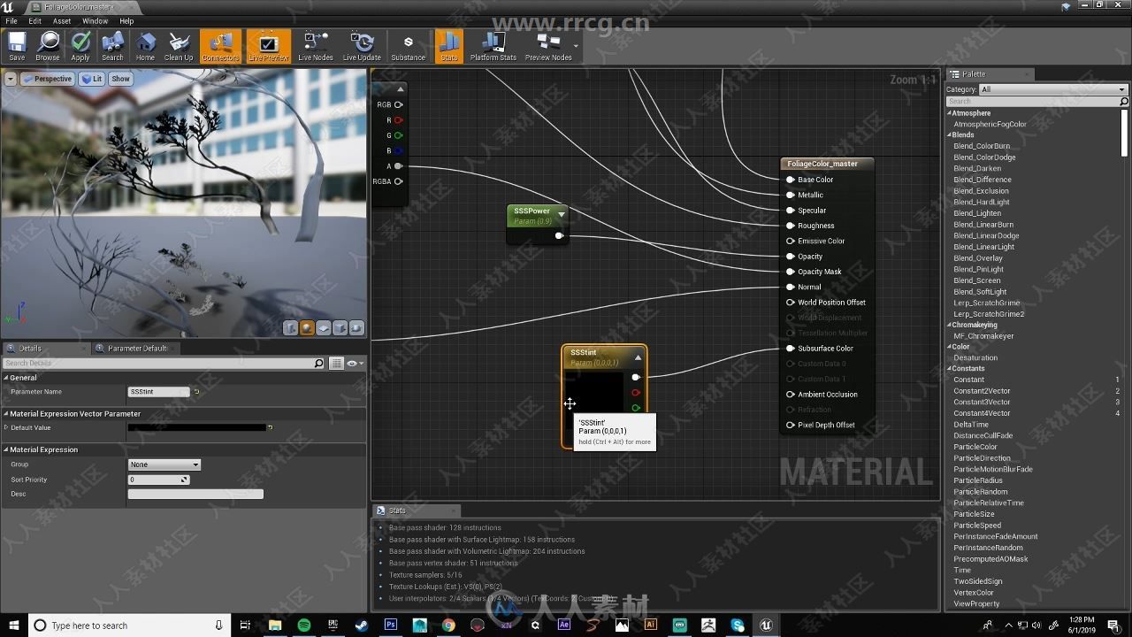
Task: Open the File menu
Action: click(x=11, y=21)
